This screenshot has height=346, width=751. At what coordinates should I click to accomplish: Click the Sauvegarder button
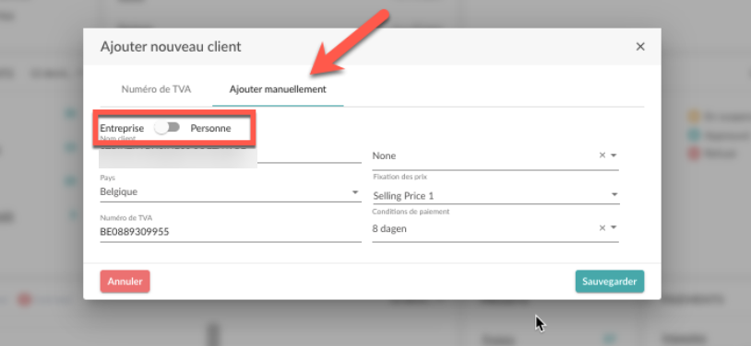[610, 282]
